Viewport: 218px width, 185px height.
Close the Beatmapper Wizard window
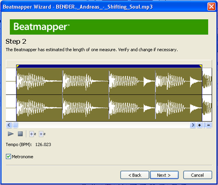click(x=211, y=7)
